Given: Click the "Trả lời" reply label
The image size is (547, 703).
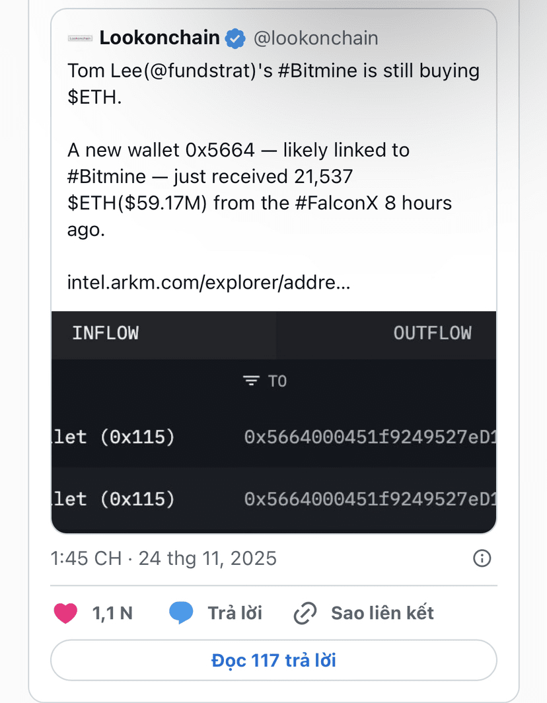Looking at the screenshot, I should [235, 613].
